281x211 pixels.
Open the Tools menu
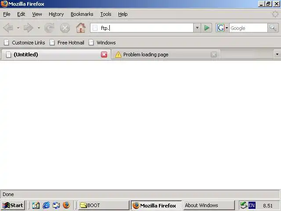[x=106, y=14]
